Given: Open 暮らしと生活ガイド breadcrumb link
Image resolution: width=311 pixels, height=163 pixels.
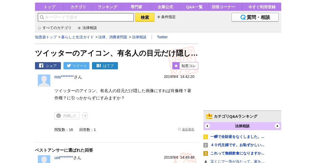Looking at the screenshot, I should tap(77, 37).
